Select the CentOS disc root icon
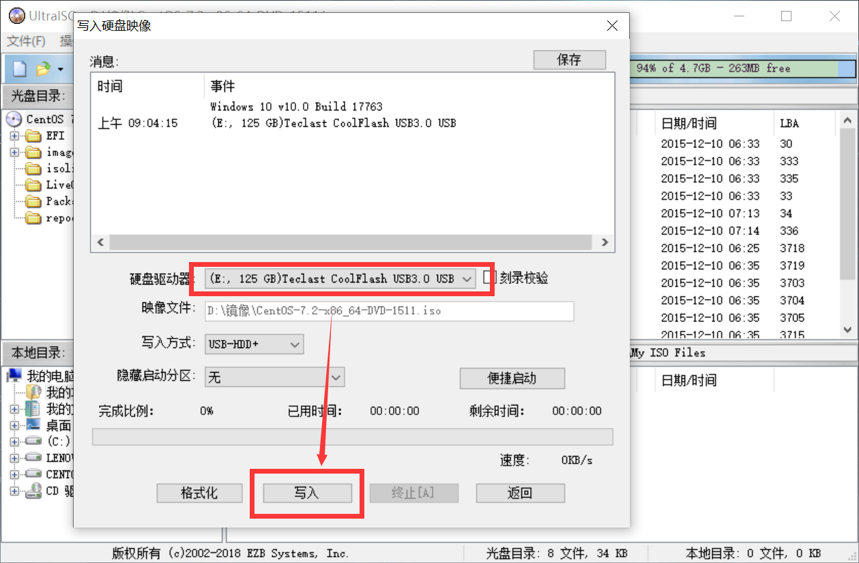The image size is (859, 563). (x=14, y=119)
